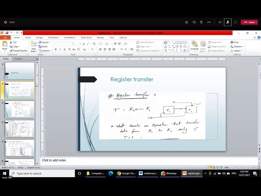This screenshot has height=196, width=261.
Task: Align text right
Action: click(x=109, y=49)
